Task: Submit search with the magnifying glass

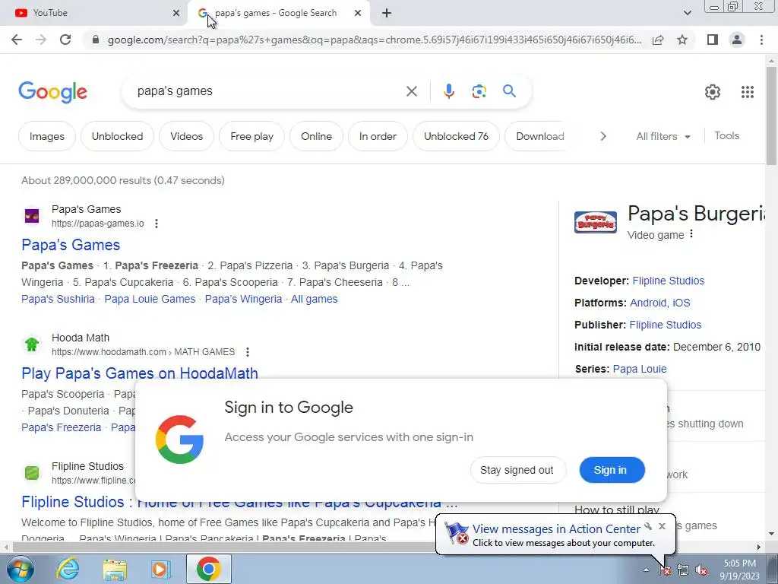Action: tap(509, 91)
